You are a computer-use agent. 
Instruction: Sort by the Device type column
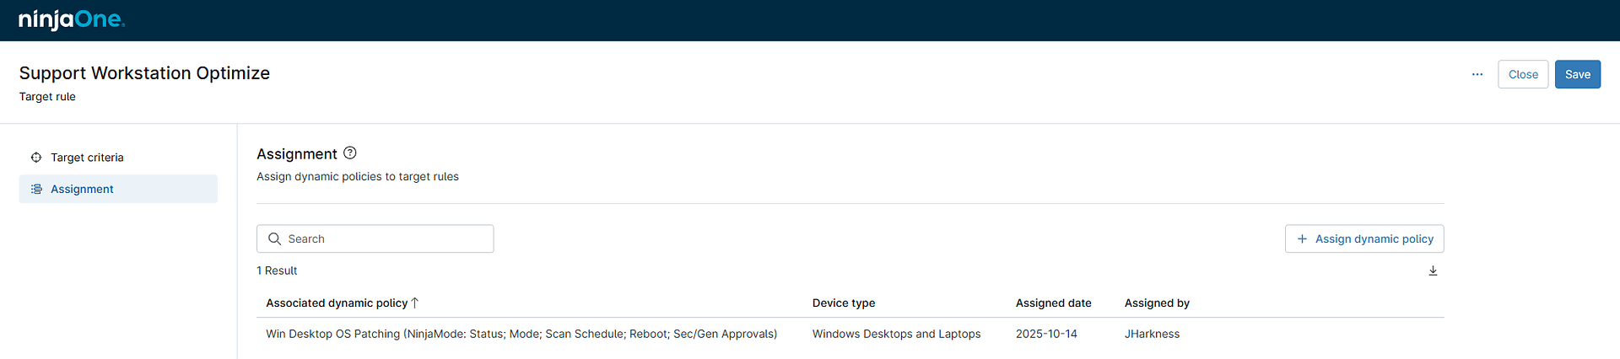843,303
